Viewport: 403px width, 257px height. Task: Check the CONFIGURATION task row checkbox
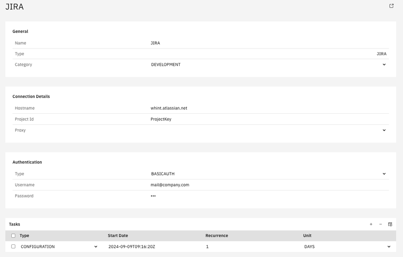pos(13,246)
